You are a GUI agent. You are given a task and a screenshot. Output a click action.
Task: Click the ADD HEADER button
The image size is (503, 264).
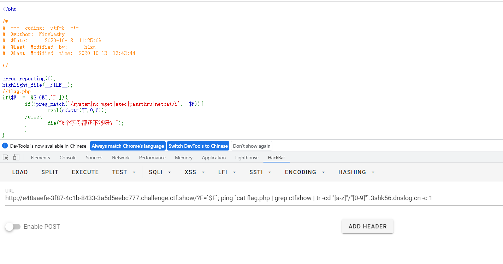point(368,226)
